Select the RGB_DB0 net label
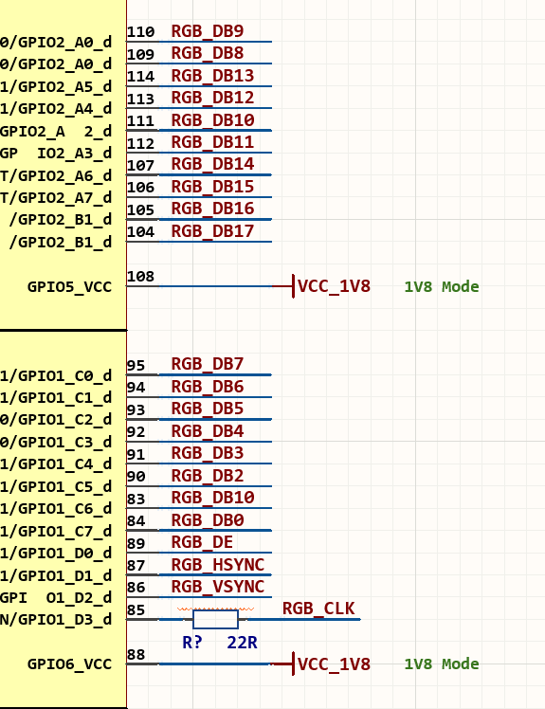Image resolution: width=545 pixels, height=709 pixels. point(208,520)
